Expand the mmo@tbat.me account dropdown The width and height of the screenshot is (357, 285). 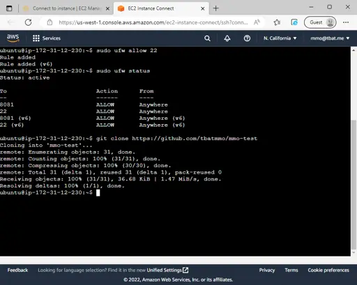click(330, 38)
